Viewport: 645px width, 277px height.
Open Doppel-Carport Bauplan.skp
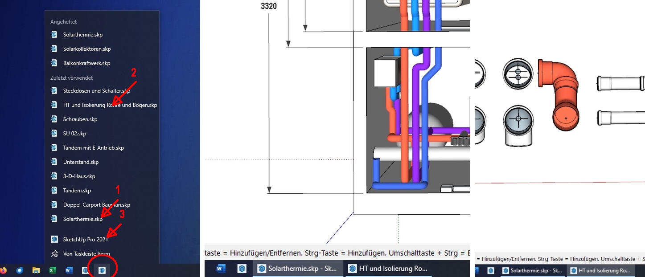point(102,204)
